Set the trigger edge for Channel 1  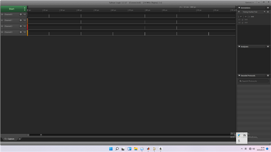point(25,20)
